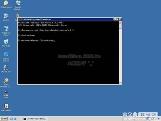
Task: Select the cmd.exe taskbar button
Action: click(35, 119)
